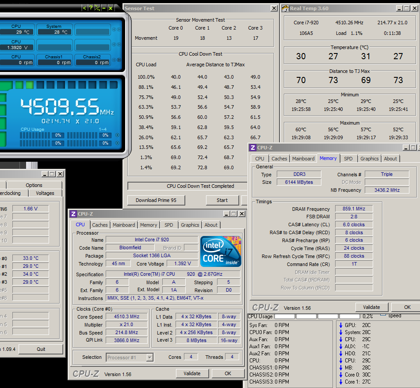Close the Sensor Test window
This screenshot has width=420, height=388.
tap(274, 8)
